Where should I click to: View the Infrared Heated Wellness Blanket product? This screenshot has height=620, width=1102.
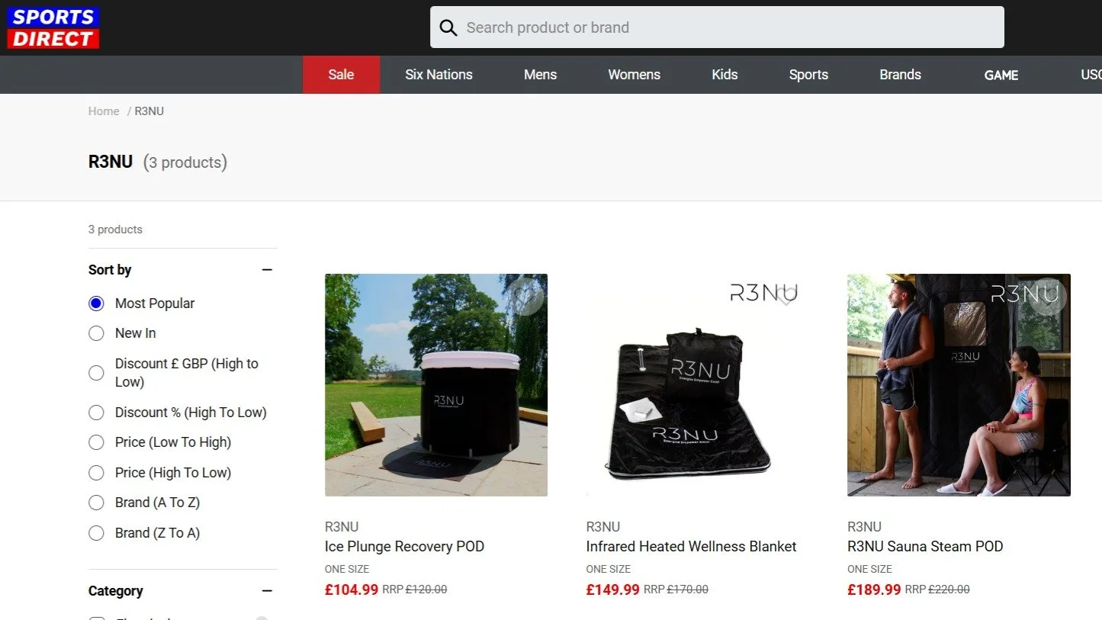click(691, 546)
